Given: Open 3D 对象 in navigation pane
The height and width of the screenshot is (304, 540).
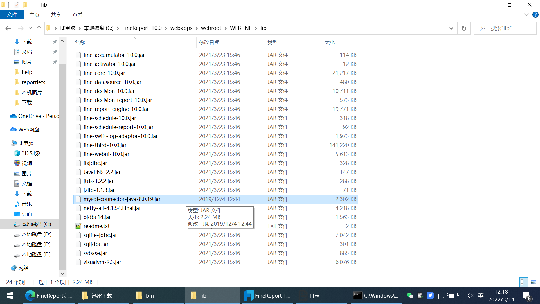Looking at the screenshot, I should [x=31, y=153].
